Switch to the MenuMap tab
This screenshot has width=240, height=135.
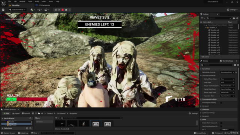tap(16, 5)
